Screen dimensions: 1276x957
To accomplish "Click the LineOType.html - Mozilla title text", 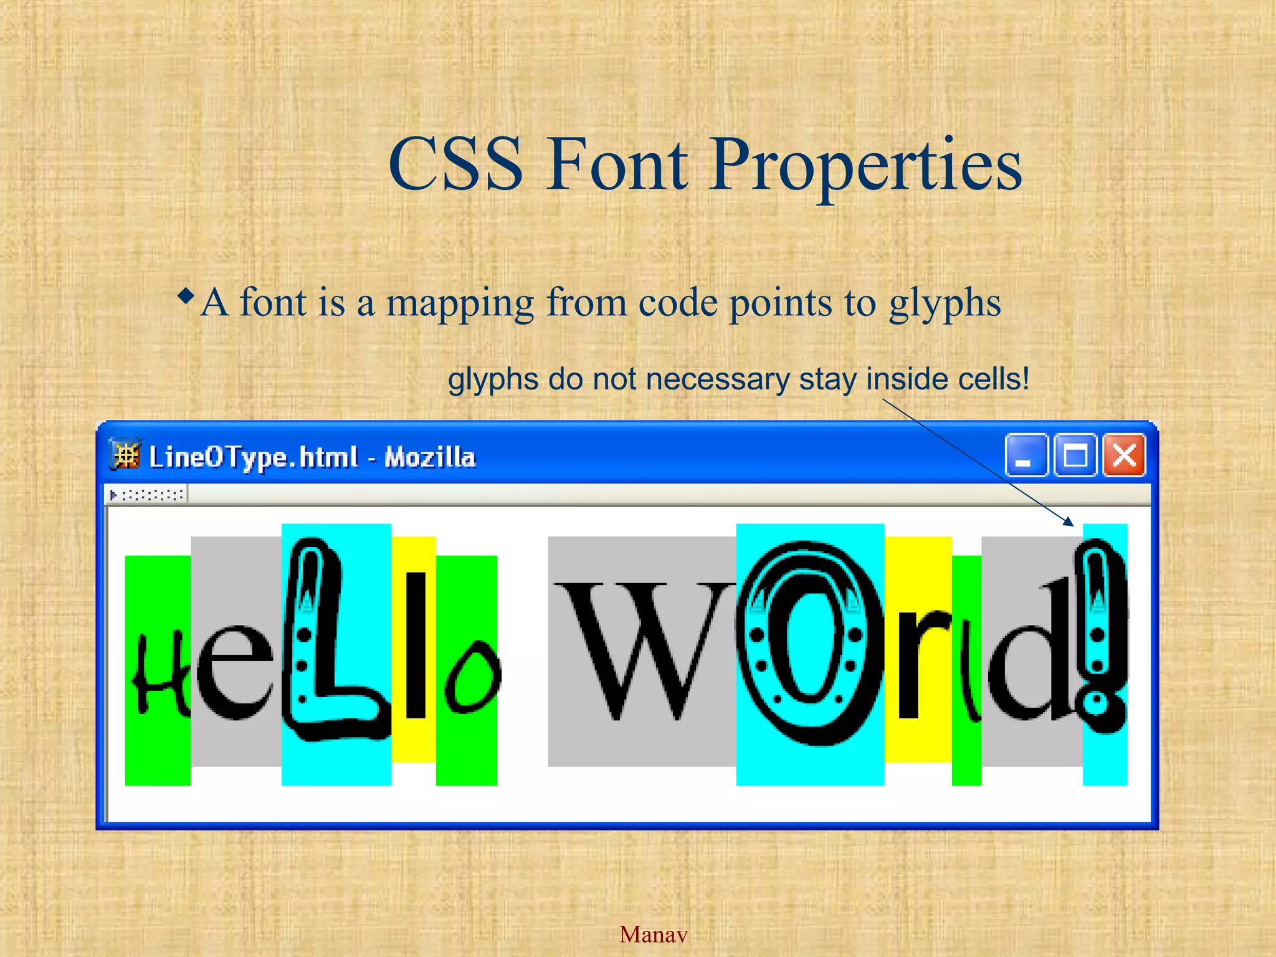I will (312, 457).
